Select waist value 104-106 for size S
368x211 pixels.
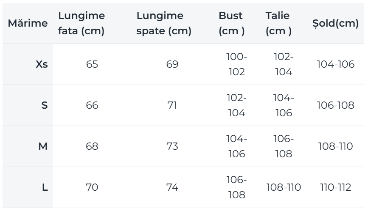coord(284,105)
